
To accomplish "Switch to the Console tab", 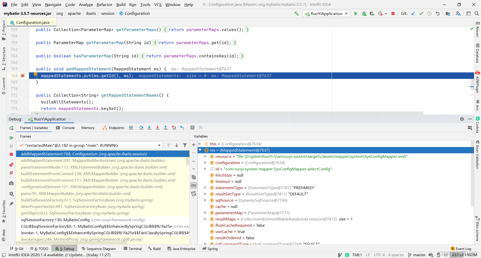I will (x=65, y=128).
